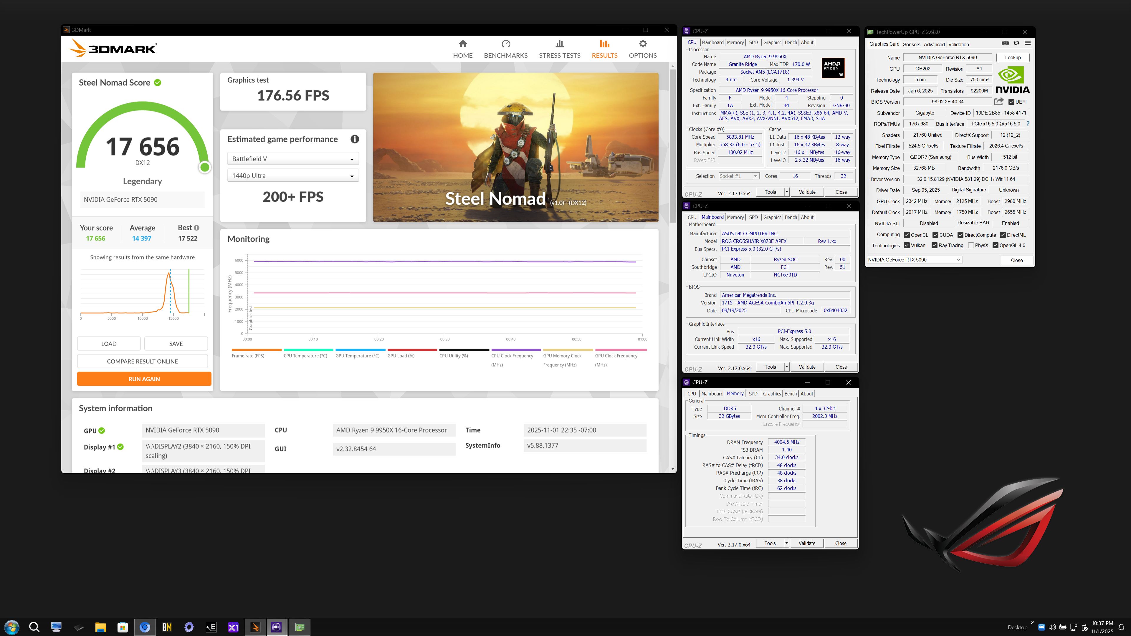Expand the Battlefield V game dropdown
The width and height of the screenshot is (1131, 636).
pyautogui.click(x=293, y=159)
